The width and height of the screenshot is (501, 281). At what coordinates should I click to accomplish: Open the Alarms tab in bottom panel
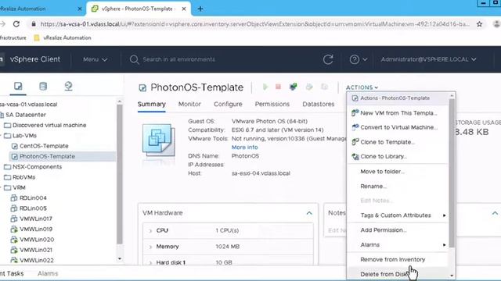(48, 273)
